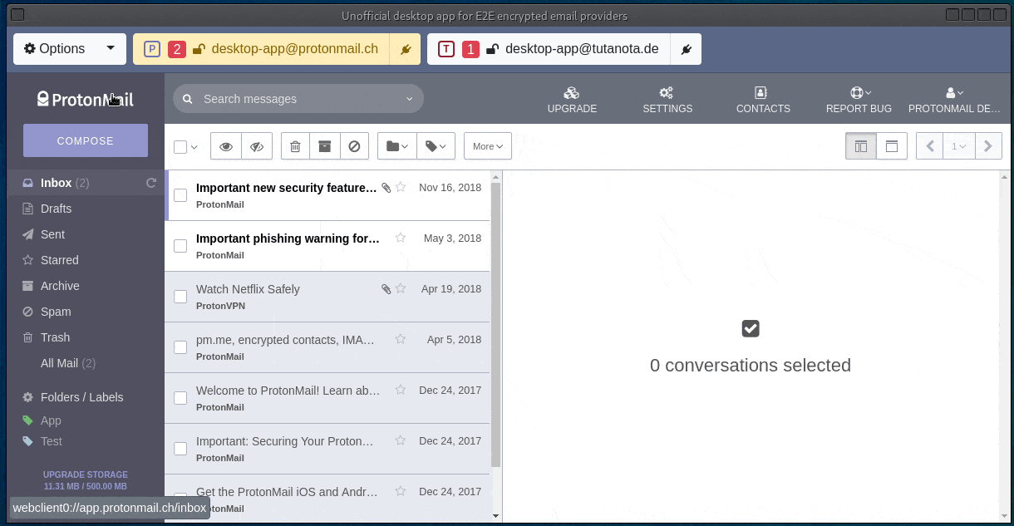Star the 'Important: Securing Your Proton' message
This screenshot has width=1014, height=526.
tap(401, 441)
